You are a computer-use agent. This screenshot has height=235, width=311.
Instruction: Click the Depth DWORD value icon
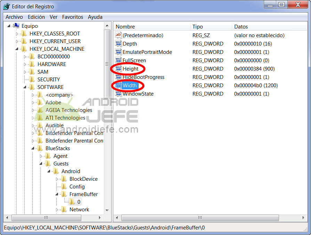tap(118, 44)
